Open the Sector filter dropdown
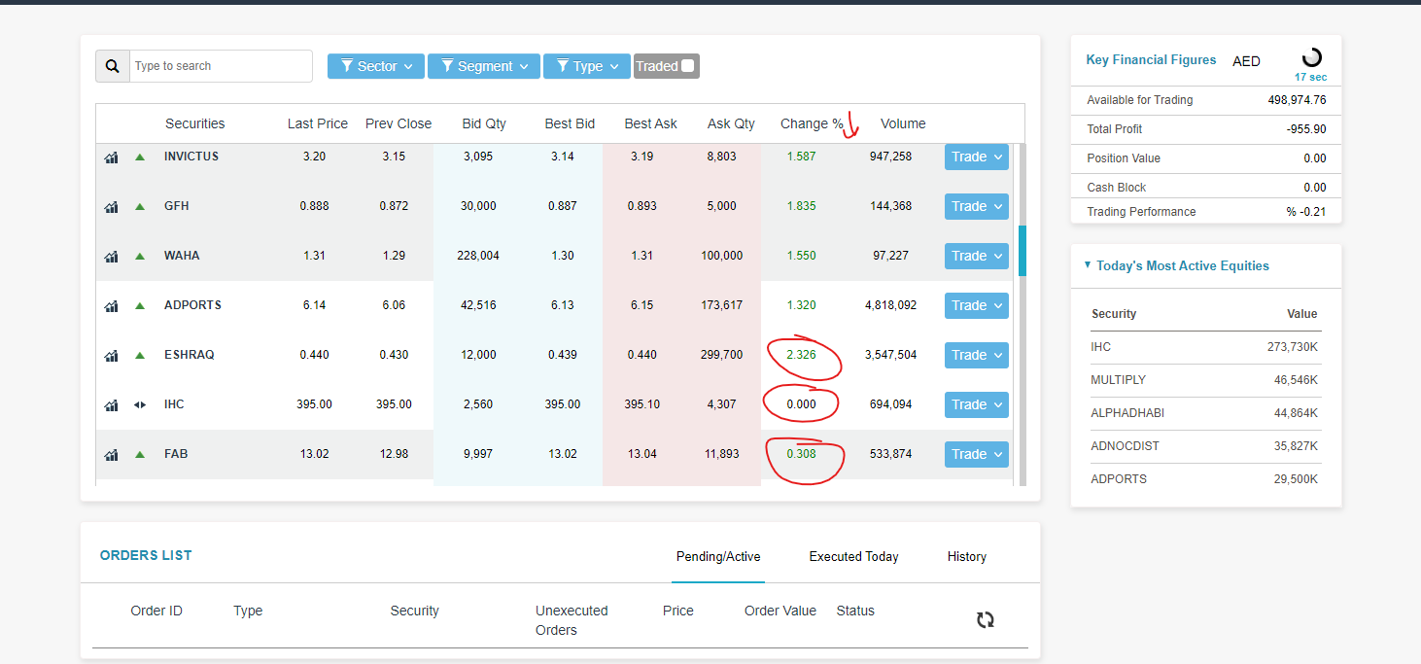The width and height of the screenshot is (1421, 664). [x=375, y=66]
